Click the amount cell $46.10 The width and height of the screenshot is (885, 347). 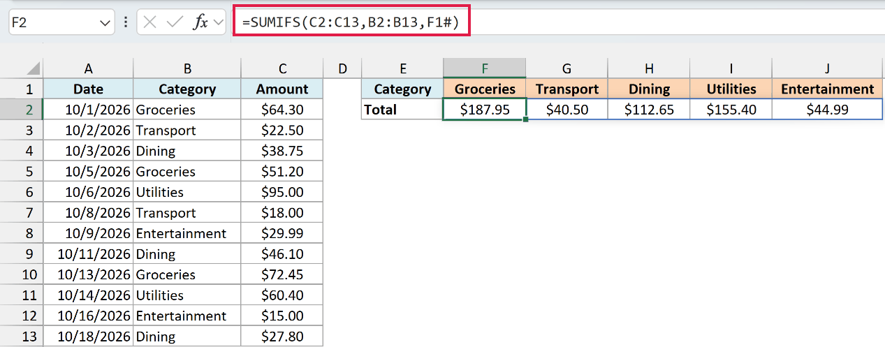click(282, 253)
